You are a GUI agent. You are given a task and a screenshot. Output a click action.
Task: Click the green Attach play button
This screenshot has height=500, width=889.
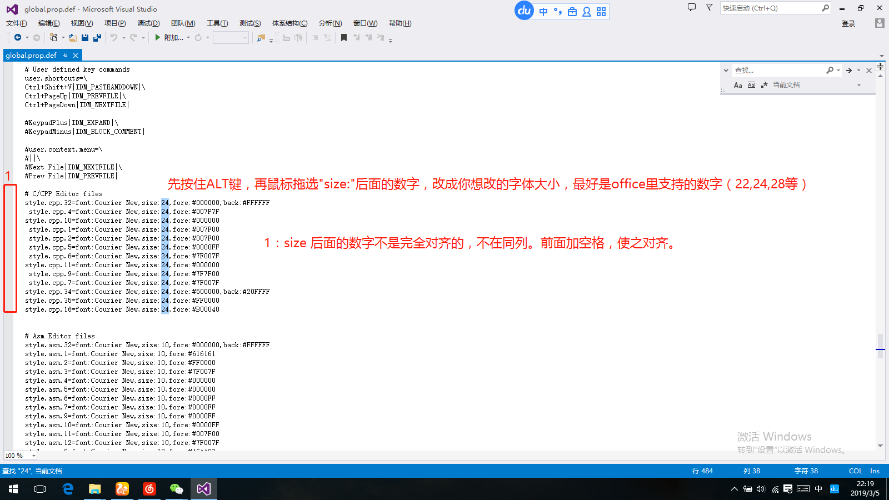click(x=158, y=37)
